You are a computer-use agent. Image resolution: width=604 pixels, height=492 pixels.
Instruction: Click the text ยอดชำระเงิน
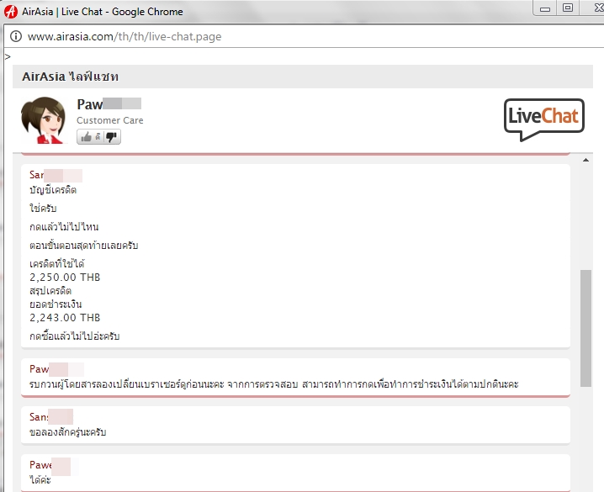[x=56, y=304]
